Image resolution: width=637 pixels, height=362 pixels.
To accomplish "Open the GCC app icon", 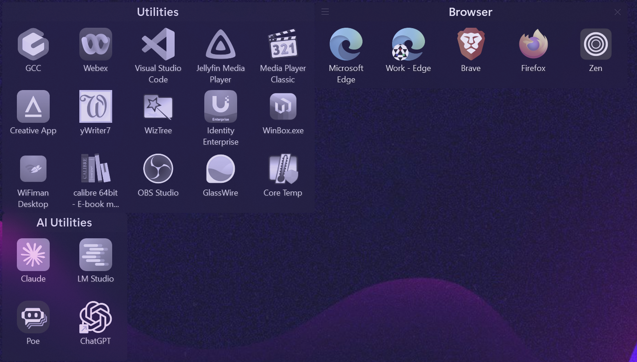I will tap(33, 45).
